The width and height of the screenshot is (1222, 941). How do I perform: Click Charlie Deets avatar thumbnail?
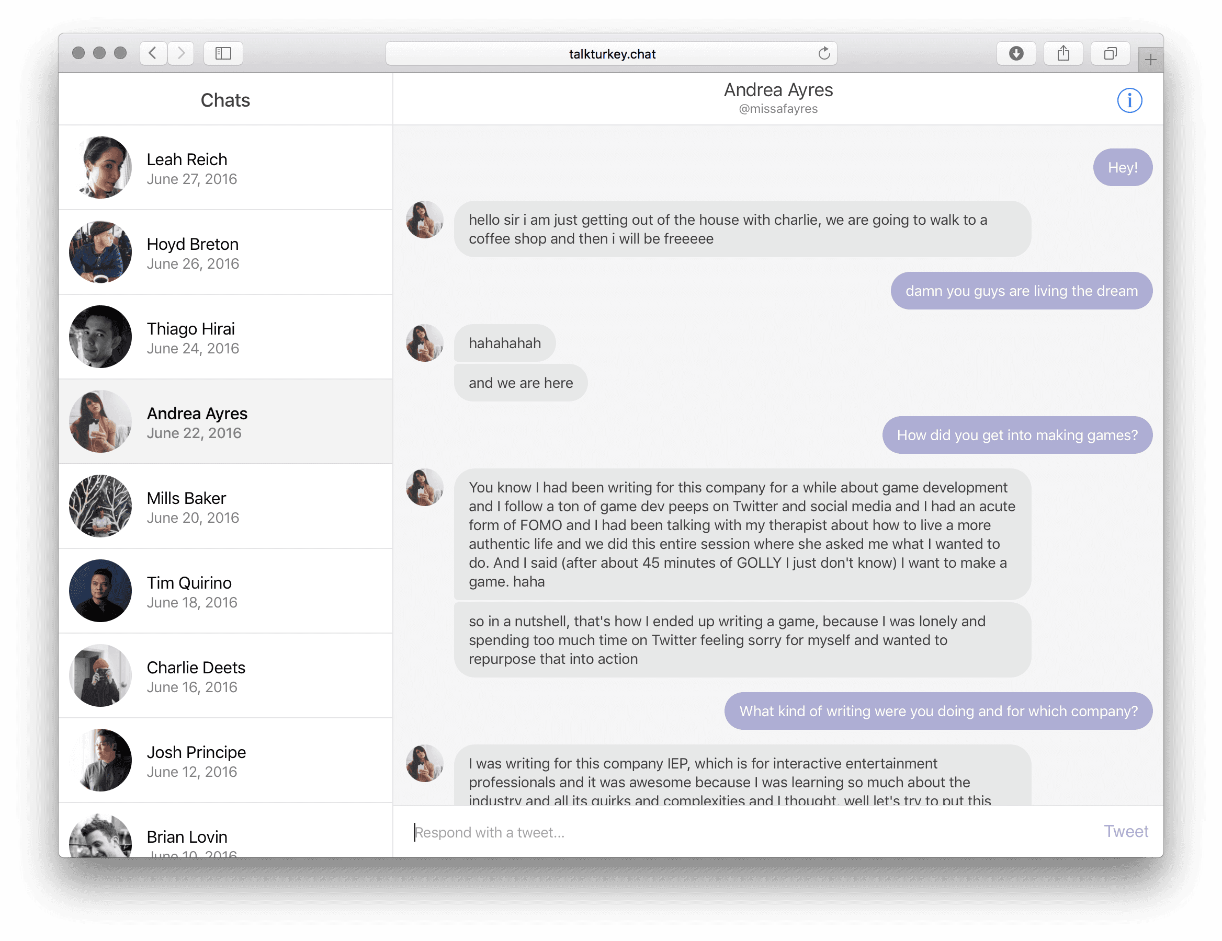(x=100, y=675)
